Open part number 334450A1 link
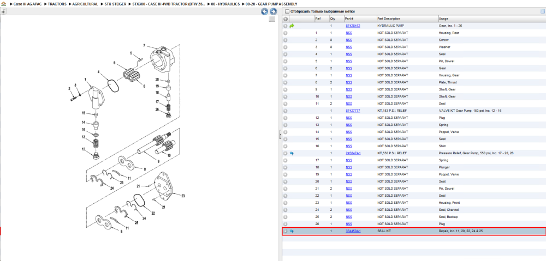This screenshot has width=546, height=261. click(x=353, y=231)
